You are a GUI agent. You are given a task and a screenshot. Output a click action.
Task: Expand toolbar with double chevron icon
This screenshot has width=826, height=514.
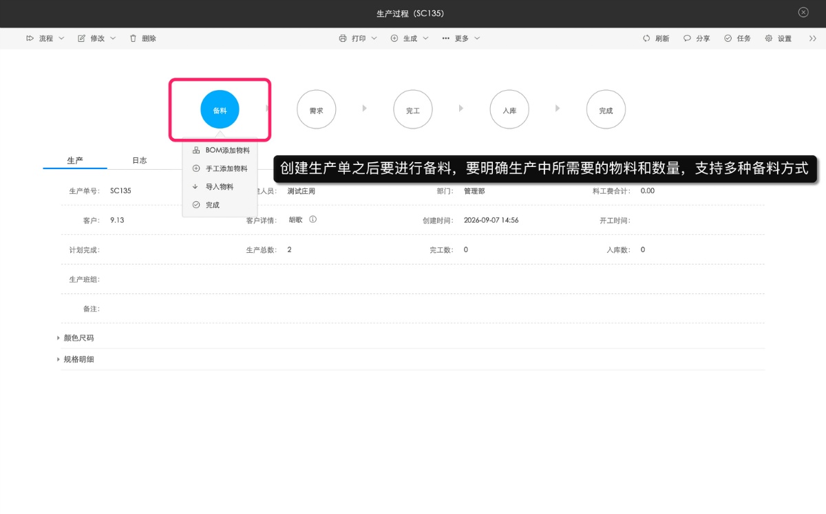click(813, 38)
